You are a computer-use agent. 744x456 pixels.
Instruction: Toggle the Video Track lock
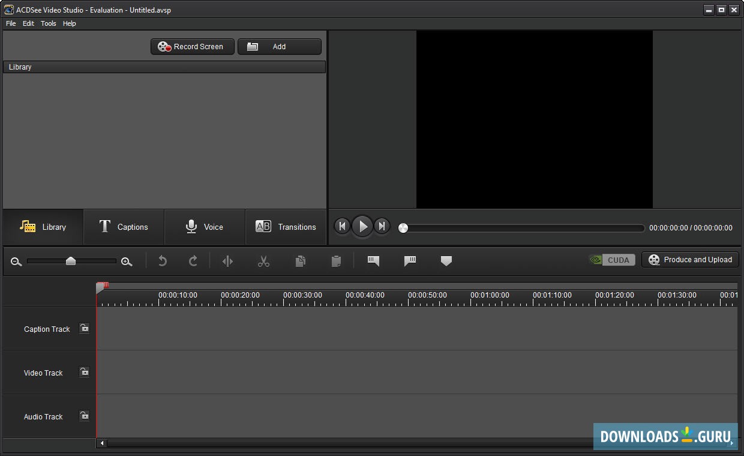click(x=85, y=372)
